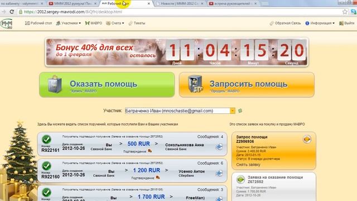
Task: Click order number R922161
Action: [x=50, y=150]
